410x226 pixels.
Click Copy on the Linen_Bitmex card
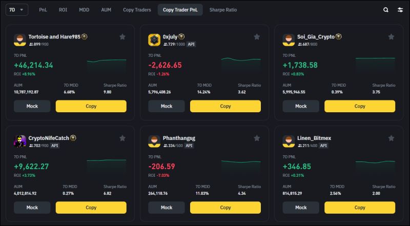[x=360, y=208]
